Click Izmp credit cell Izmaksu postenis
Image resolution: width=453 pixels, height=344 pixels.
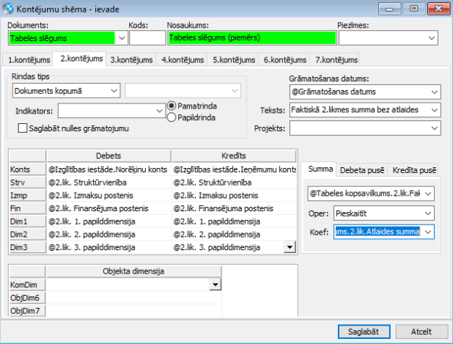[x=234, y=195]
